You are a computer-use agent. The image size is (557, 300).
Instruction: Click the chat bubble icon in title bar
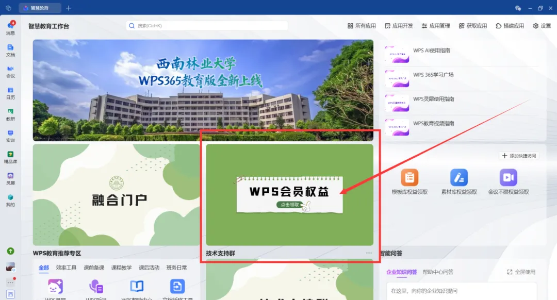pyautogui.click(x=518, y=8)
